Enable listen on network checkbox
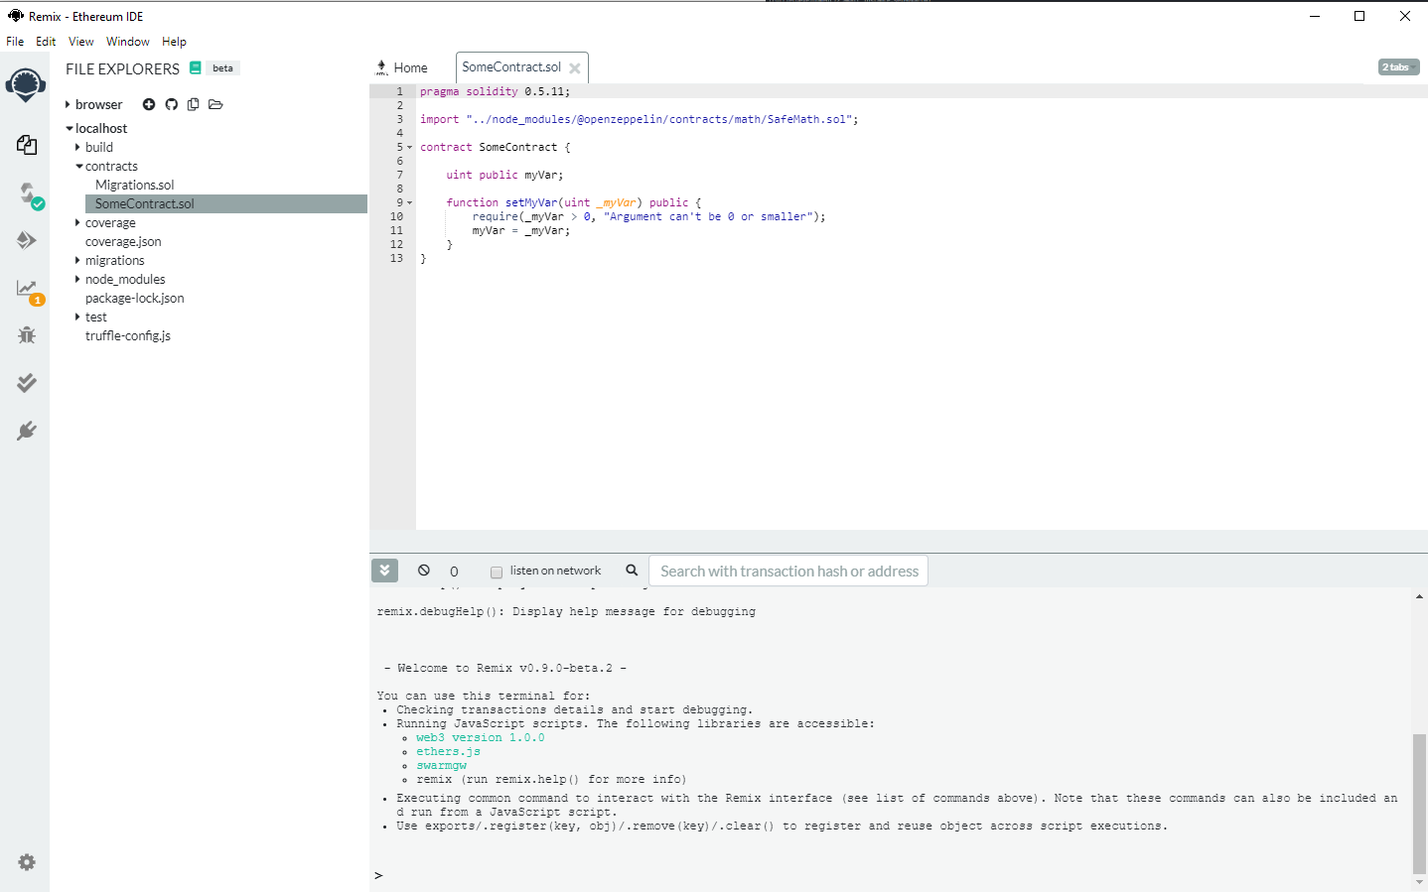 (497, 573)
